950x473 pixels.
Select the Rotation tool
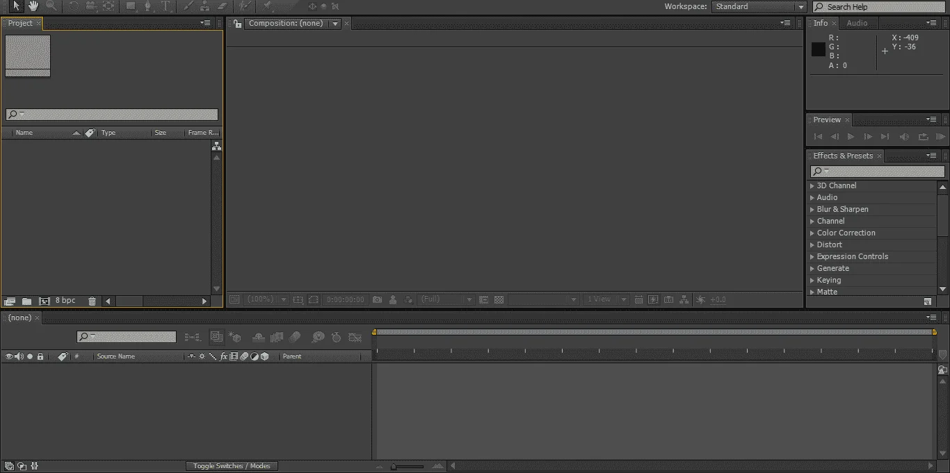coord(73,6)
